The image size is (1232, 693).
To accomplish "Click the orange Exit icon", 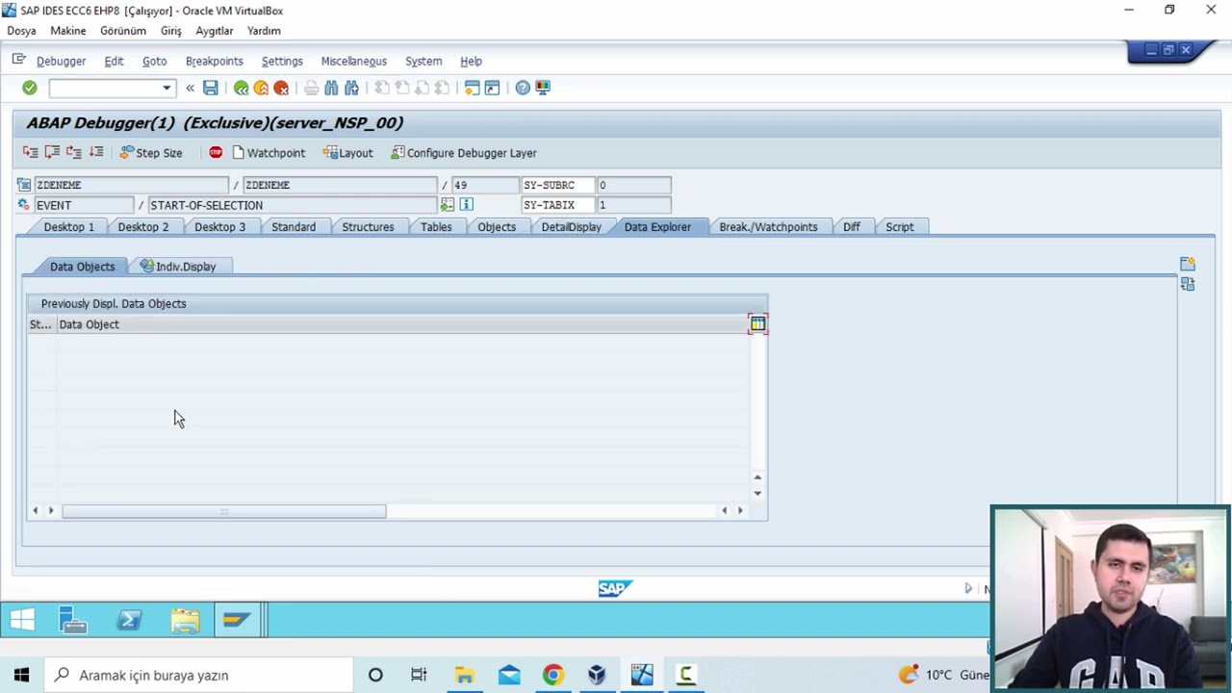I will [x=261, y=88].
